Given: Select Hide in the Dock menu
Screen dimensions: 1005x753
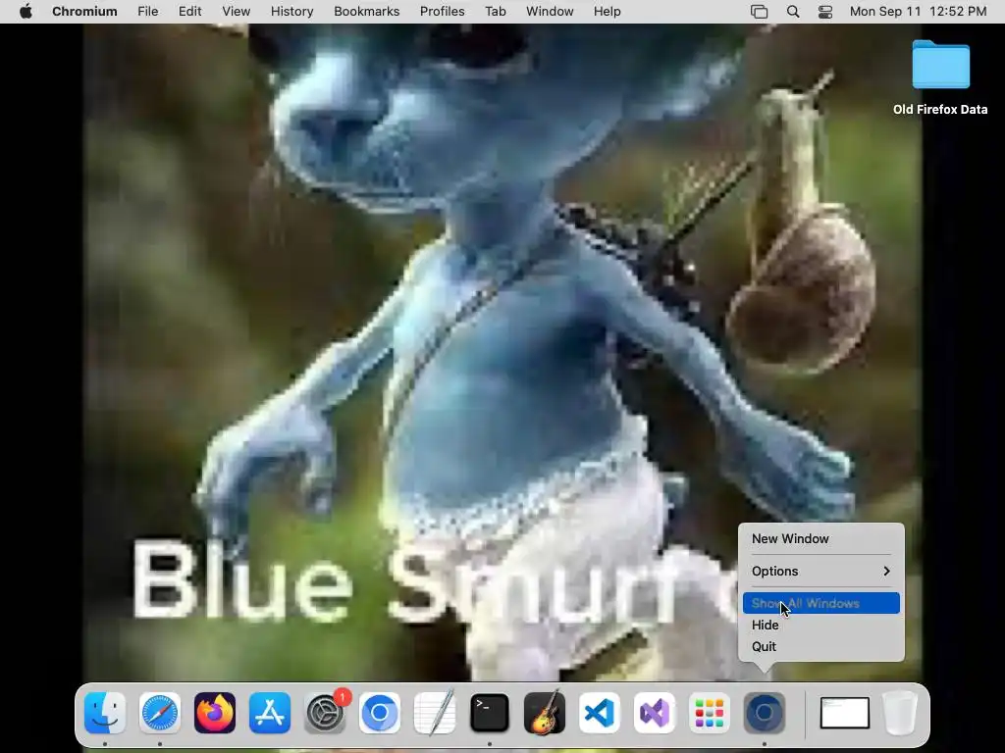Looking at the screenshot, I should pos(821,625).
